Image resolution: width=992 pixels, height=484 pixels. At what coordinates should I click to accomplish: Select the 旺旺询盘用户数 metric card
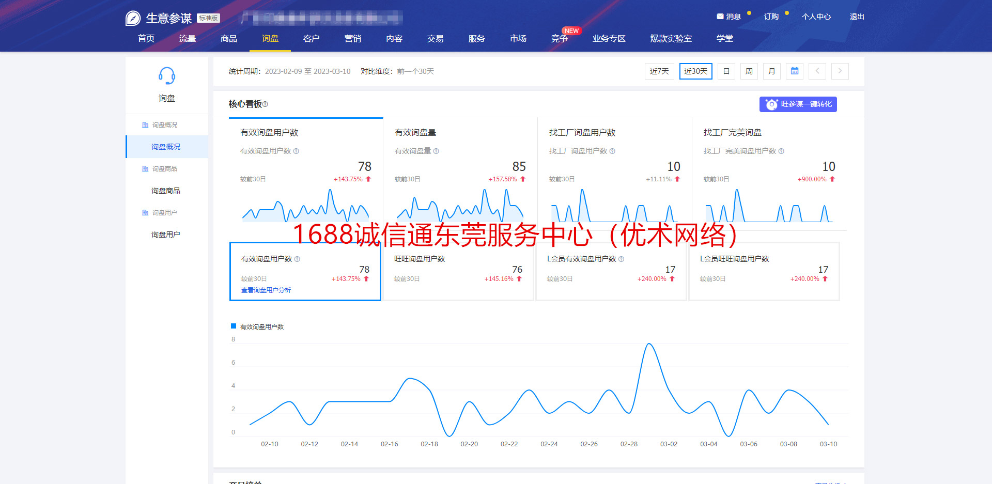click(458, 271)
